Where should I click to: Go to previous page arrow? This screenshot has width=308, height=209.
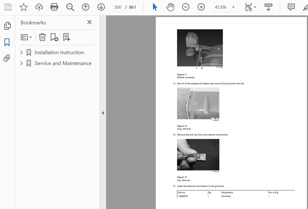(x=85, y=7)
